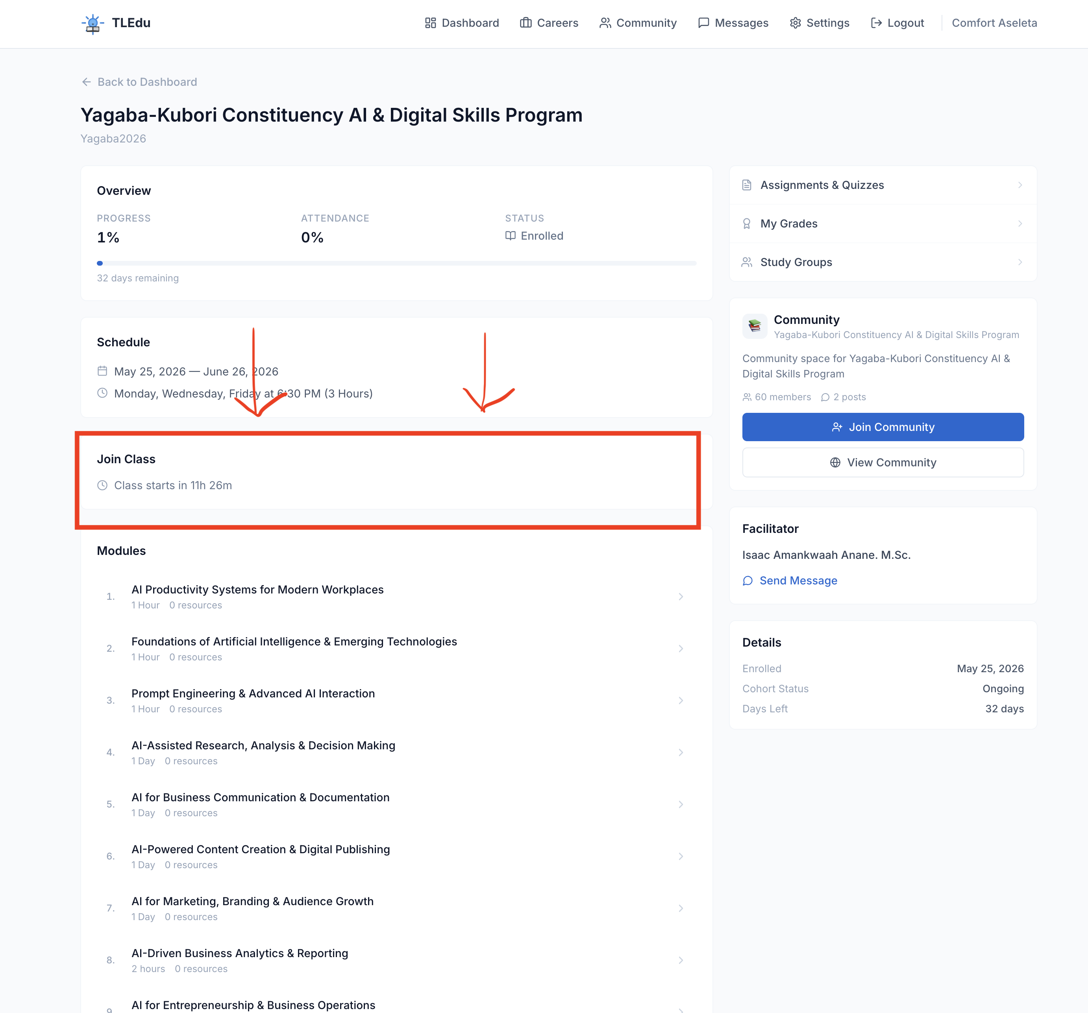1088x1013 pixels.
Task: Open module Prompt Engineering & Advanced AI Interaction
Action: coord(396,701)
